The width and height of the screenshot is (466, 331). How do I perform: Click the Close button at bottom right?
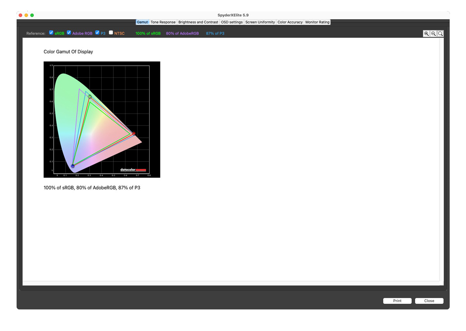tap(429, 301)
